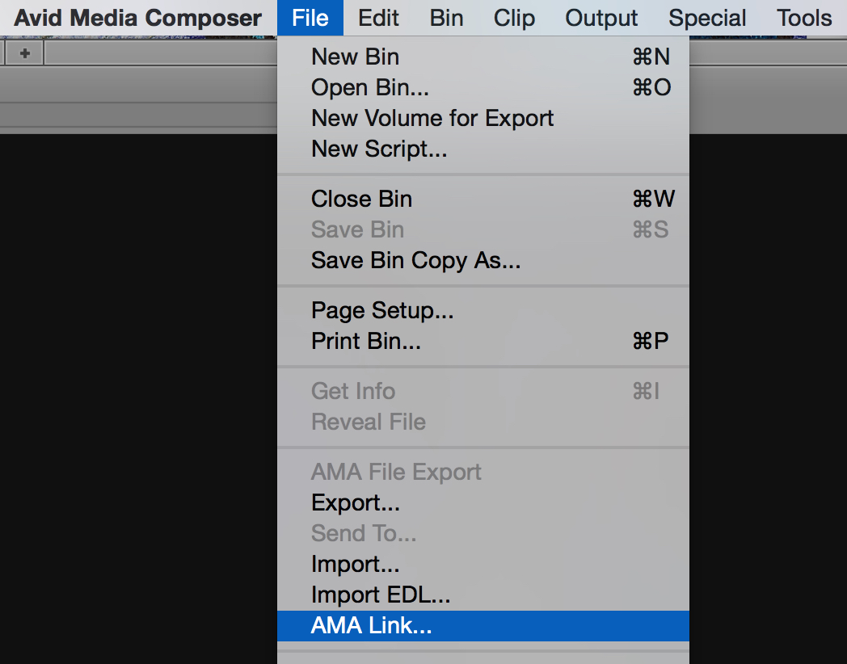Click Avid Media Composer app menu
This screenshot has width=847, height=664.
(137, 18)
